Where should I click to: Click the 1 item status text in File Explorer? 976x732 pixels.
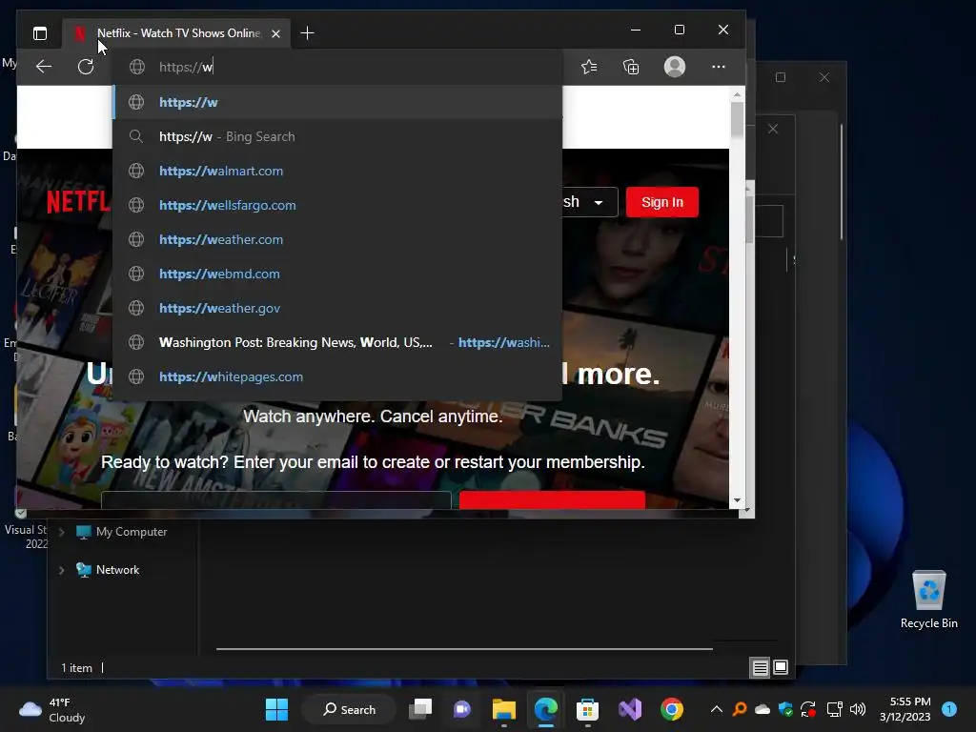tap(76, 668)
